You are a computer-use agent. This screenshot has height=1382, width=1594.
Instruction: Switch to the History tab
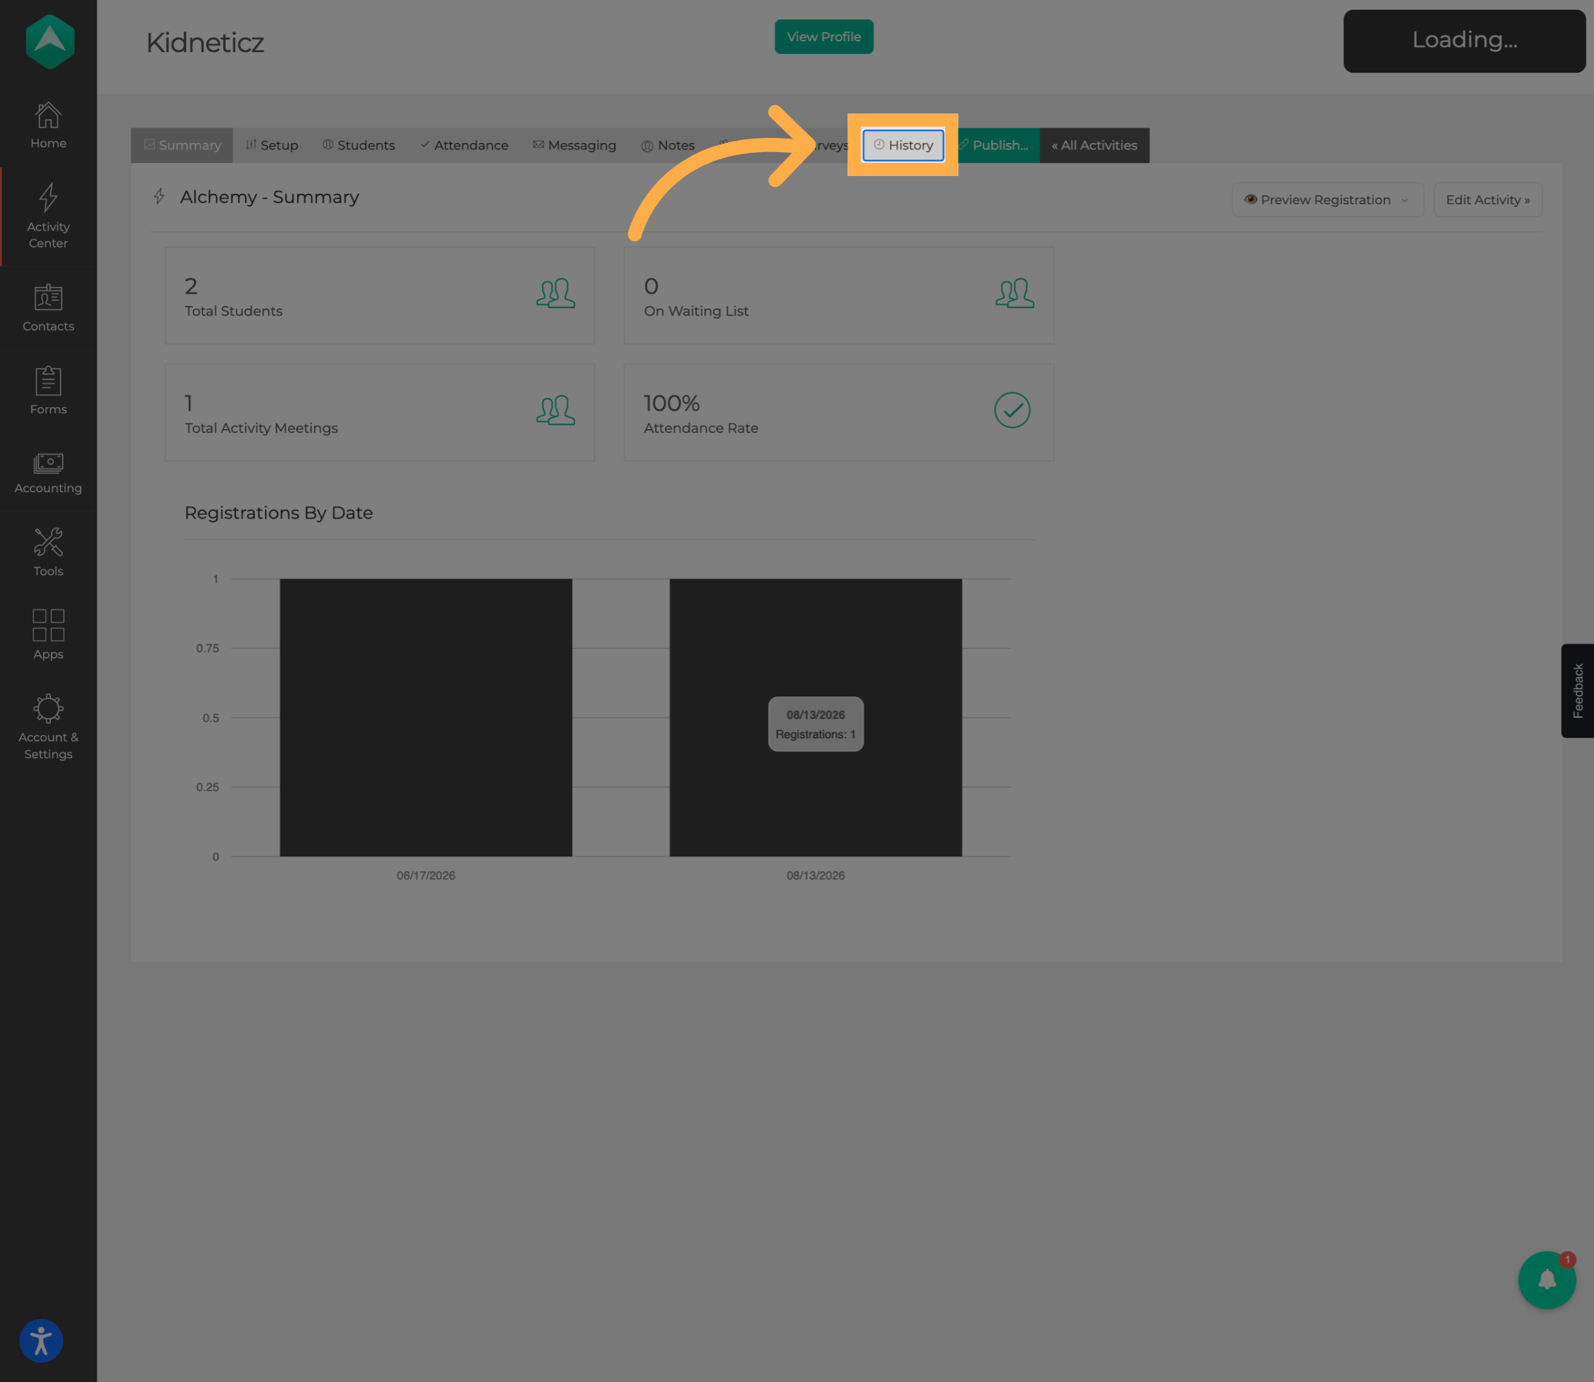click(x=903, y=145)
